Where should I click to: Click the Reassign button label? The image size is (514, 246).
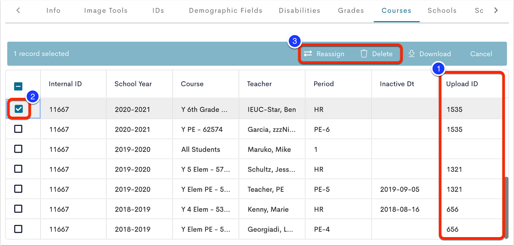[x=330, y=54]
